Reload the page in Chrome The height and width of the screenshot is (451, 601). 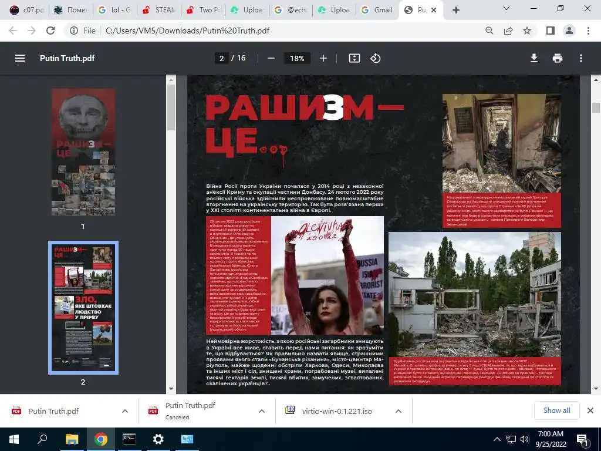coord(50,31)
